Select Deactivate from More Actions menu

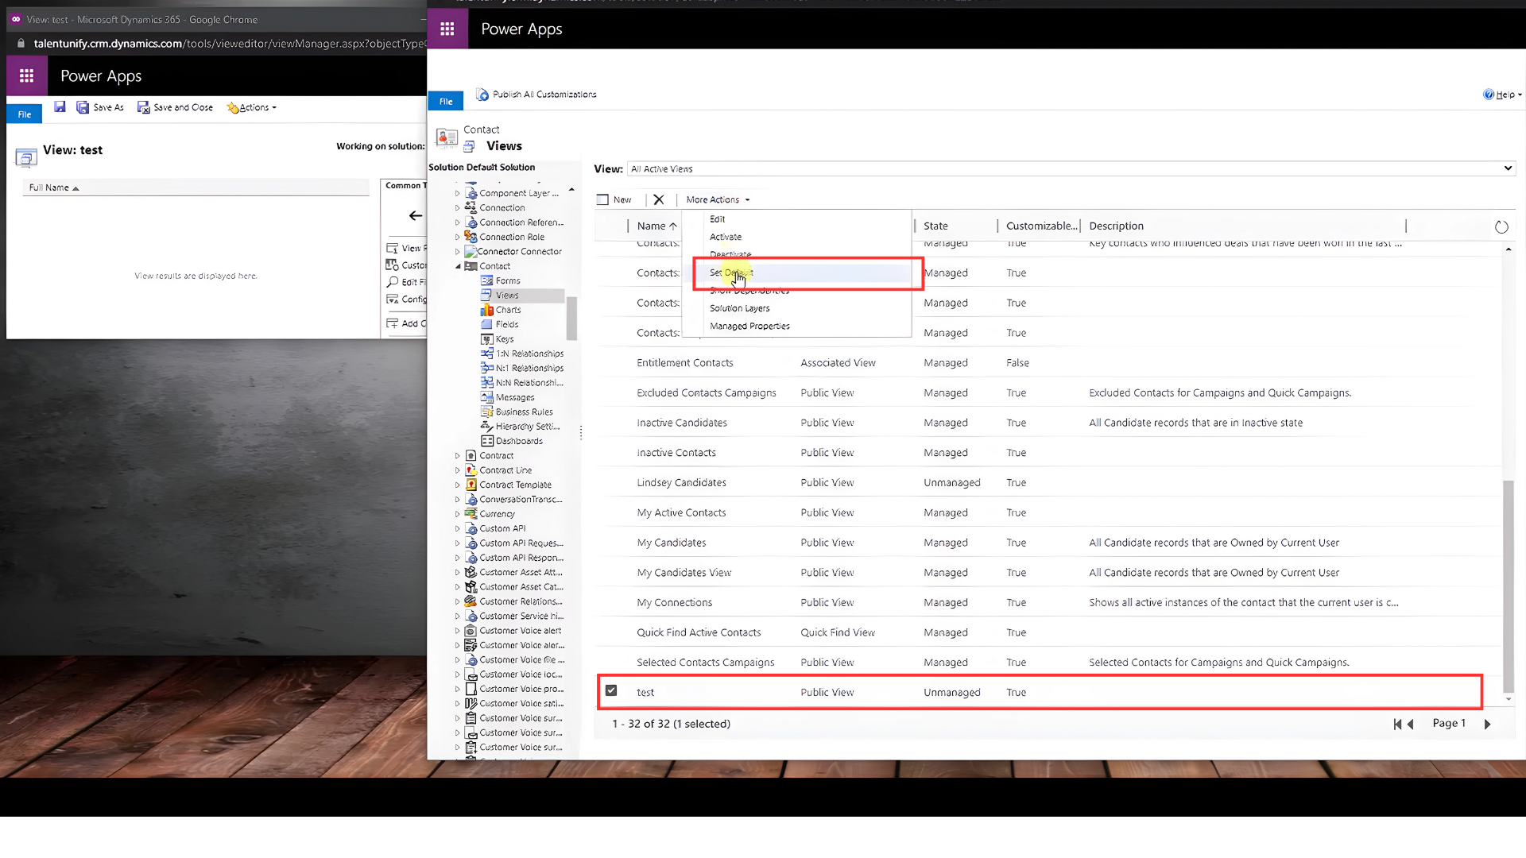730,254
